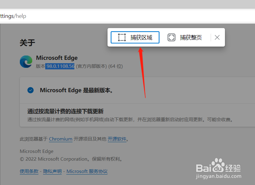Click the (官方内部版本) (64 位) text
This screenshot has height=185, width=255.
[99, 66]
